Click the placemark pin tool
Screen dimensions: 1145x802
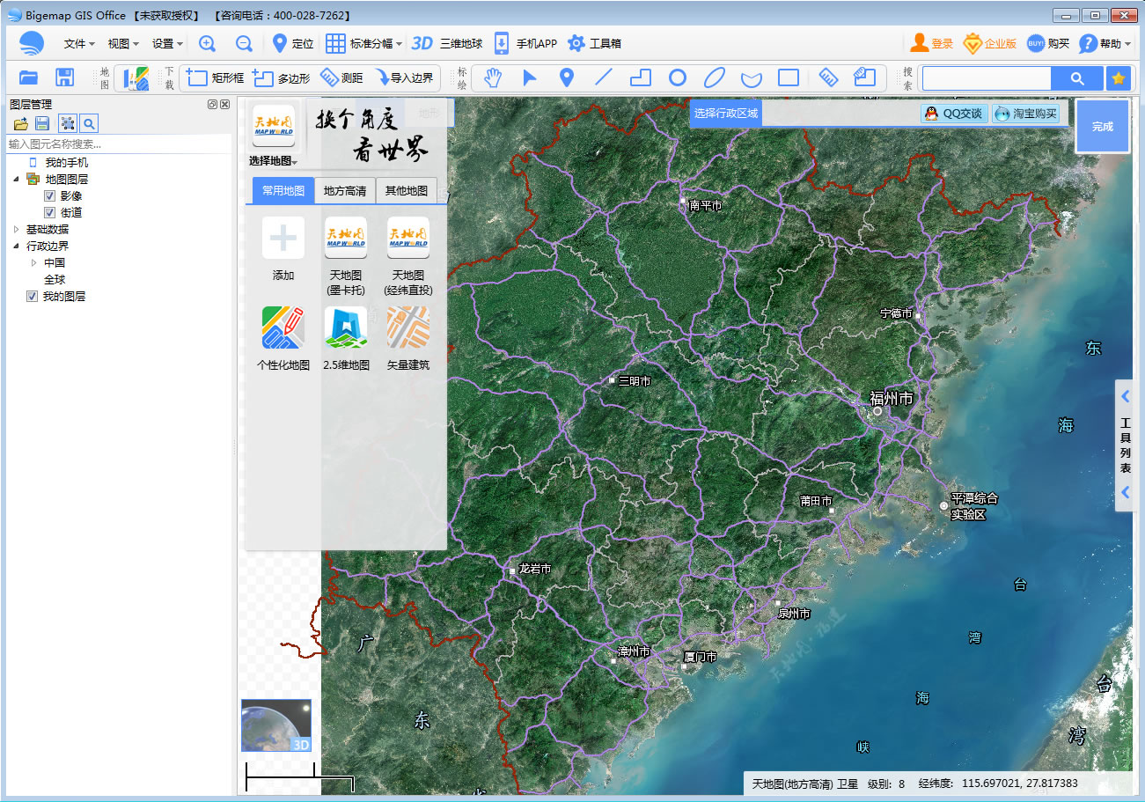click(x=567, y=77)
